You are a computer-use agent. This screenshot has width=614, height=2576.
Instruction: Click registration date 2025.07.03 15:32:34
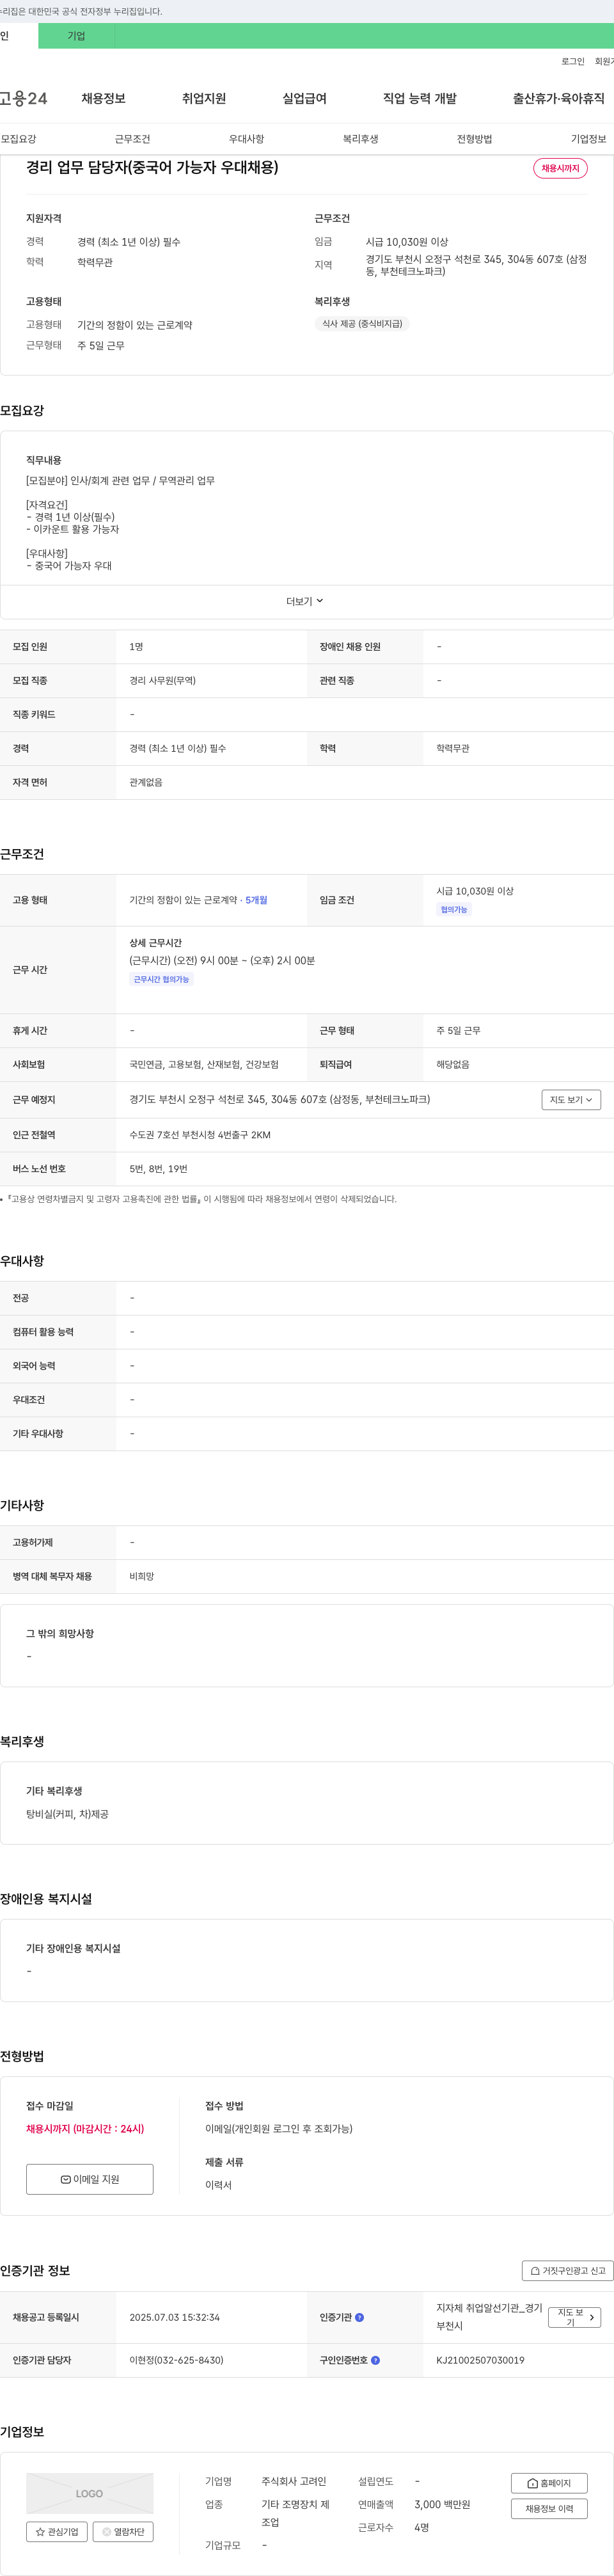(x=174, y=2317)
